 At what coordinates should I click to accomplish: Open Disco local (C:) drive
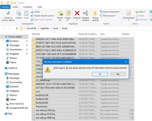15,104
